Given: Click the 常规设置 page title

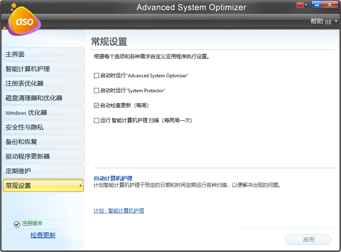Looking at the screenshot, I should click(109, 41).
